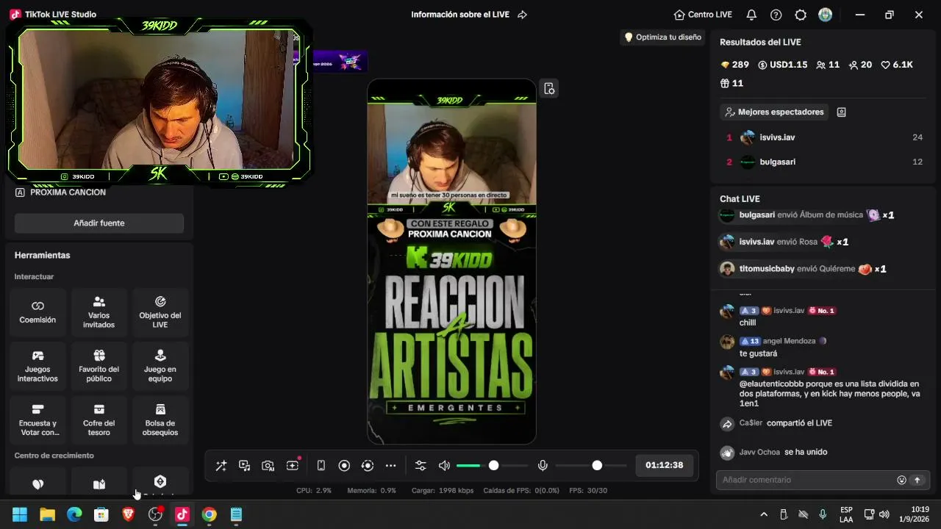
Task: Open the magic wand effects tool
Action: coord(221,466)
